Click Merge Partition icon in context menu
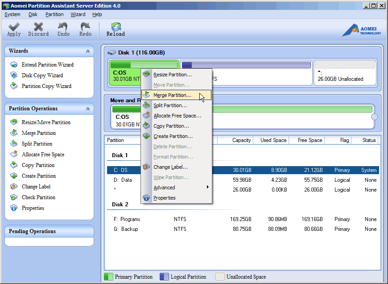Viewport: 388px width, 284px height. point(146,95)
